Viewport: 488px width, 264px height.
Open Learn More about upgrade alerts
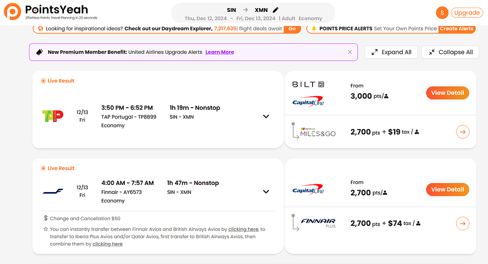tap(220, 52)
